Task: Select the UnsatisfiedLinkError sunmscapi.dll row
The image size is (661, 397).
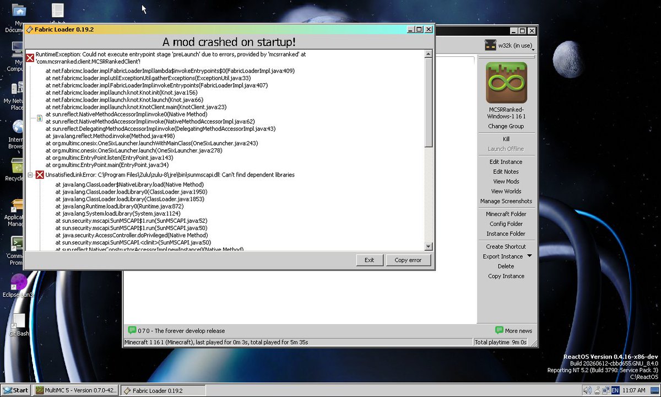Action: [x=170, y=175]
